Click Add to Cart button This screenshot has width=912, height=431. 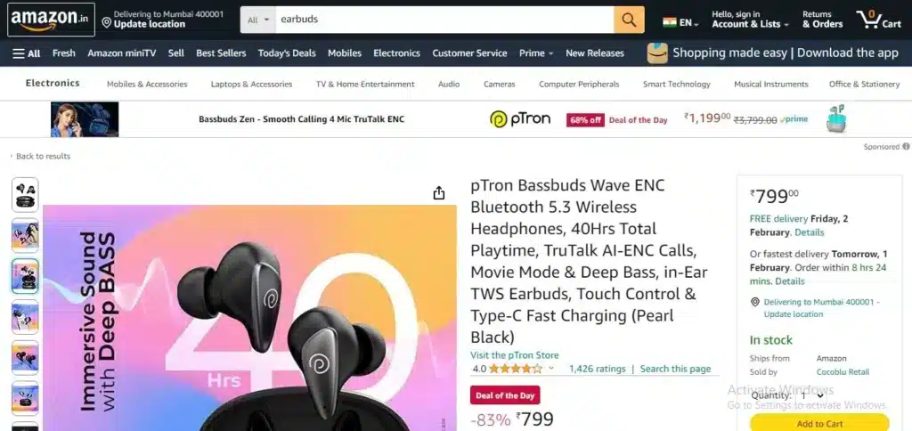click(819, 423)
